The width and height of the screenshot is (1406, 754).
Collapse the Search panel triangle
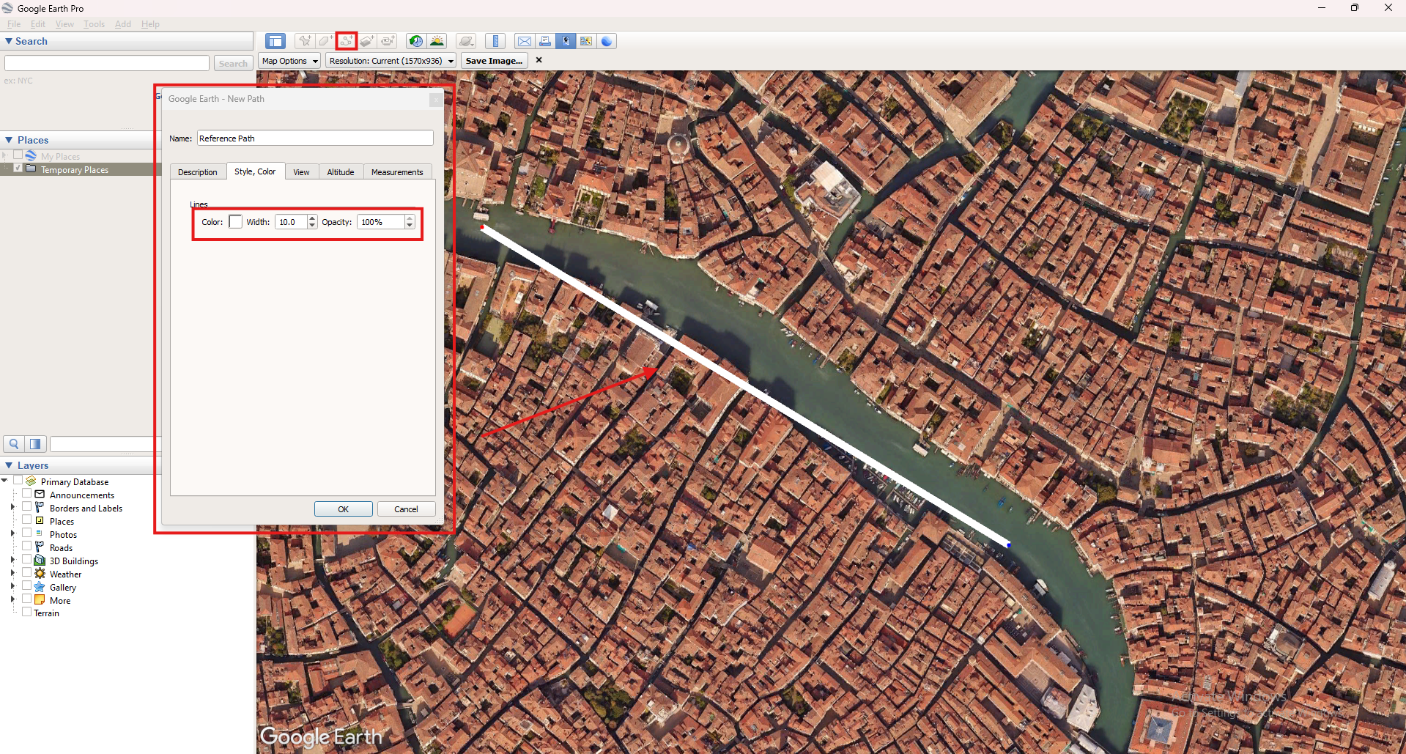point(9,41)
